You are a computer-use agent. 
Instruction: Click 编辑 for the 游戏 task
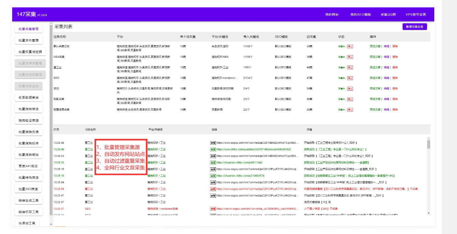point(386,88)
